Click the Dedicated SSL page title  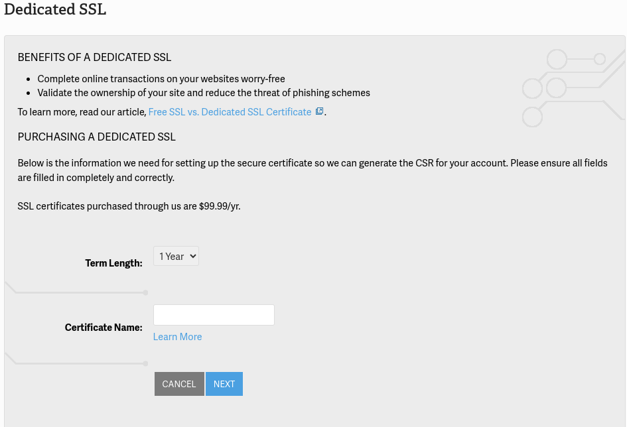point(55,10)
